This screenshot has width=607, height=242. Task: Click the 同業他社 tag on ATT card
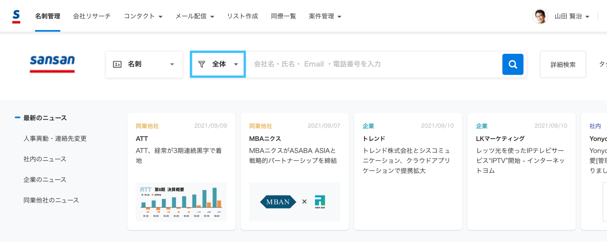[x=147, y=126]
